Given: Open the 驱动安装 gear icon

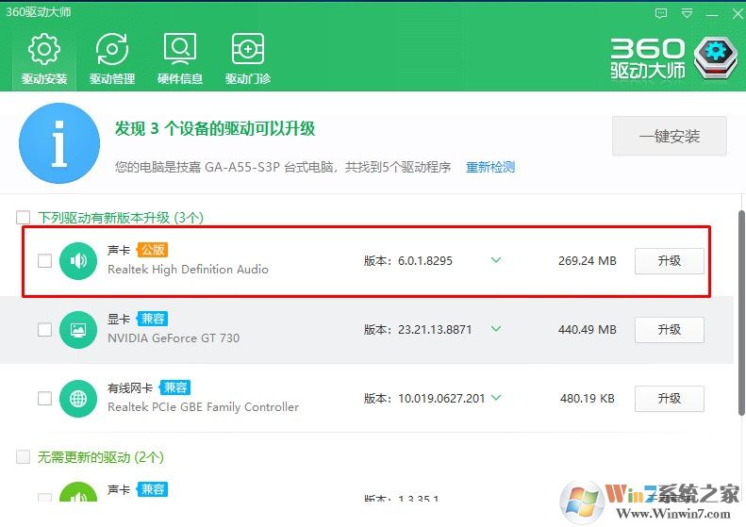Looking at the screenshot, I should [x=43, y=51].
